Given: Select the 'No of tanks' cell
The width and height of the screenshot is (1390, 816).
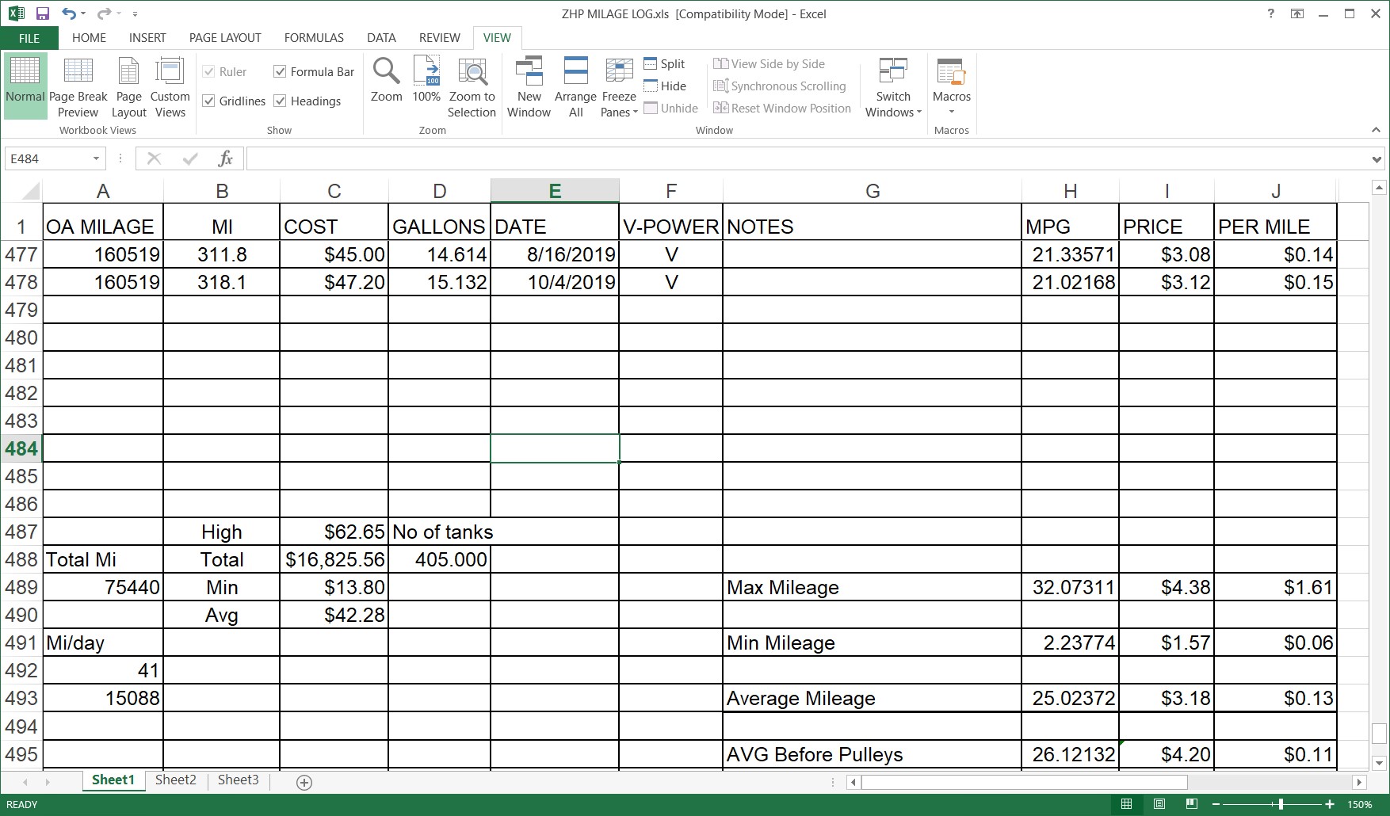Looking at the screenshot, I should point(442,532).
